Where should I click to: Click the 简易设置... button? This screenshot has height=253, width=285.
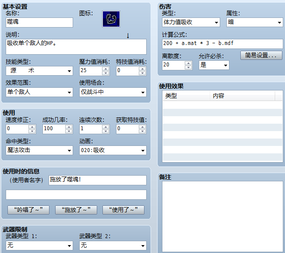click(261, 55)
